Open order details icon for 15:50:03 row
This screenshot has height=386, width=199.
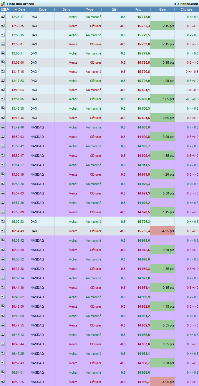click(x=3, y=136)
